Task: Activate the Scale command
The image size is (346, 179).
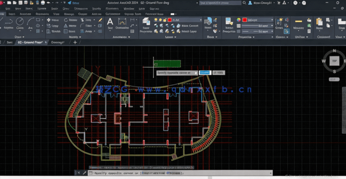Action: (70, 31)
